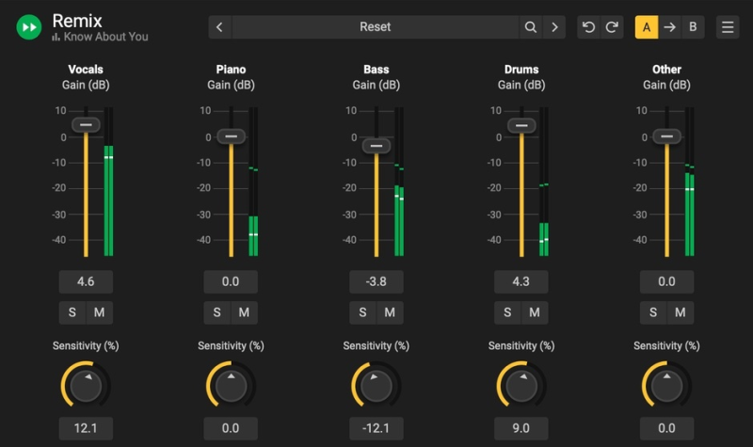
Task: Go to next preset with right chevron
Action: pos(555,27)
